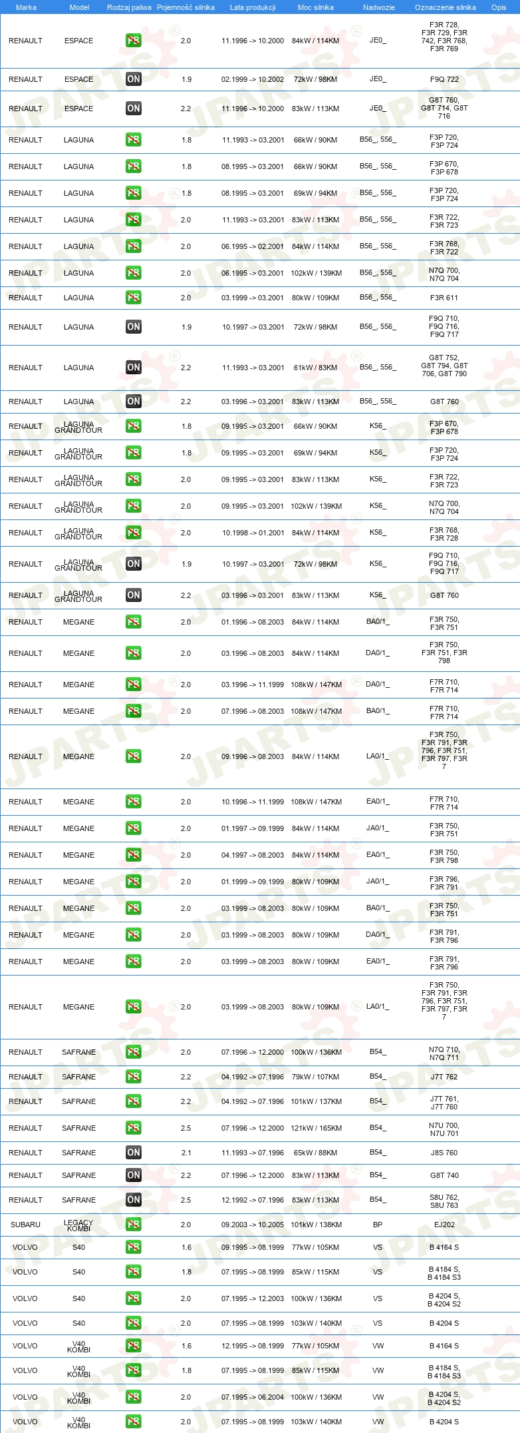Click ON icon in Laguna 61kW / 83KM row
The height and width of the screenshot is (1433, 520).
click(133, 368)
